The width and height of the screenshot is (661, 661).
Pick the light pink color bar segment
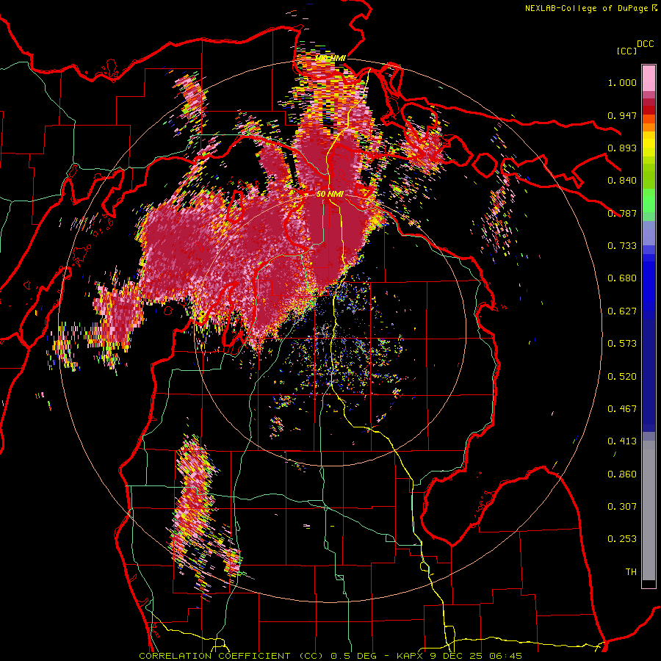[x=649, y=78]
